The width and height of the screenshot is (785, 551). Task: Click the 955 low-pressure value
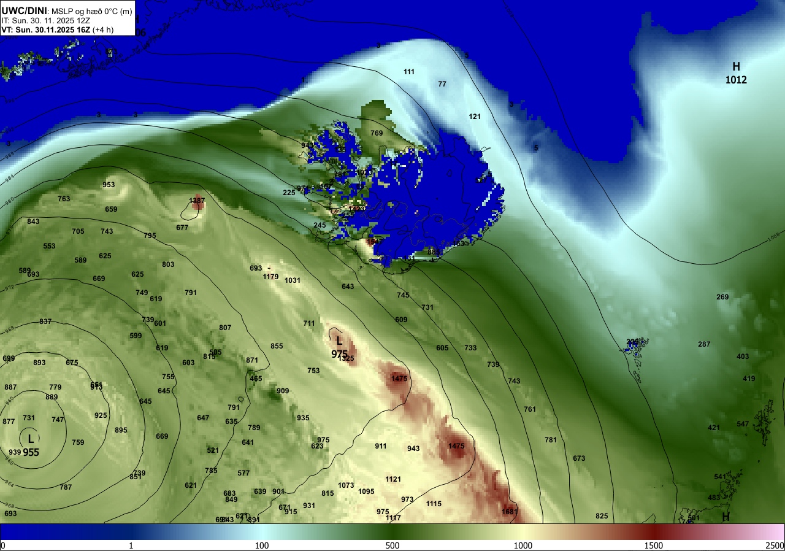(31, 452)
